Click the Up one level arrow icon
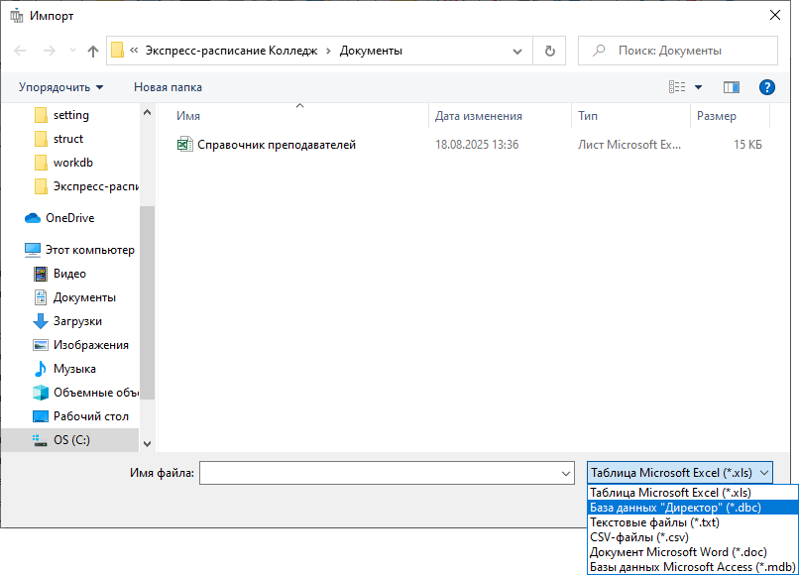This screenshot has height=575, width=799. tap(93, 51)
